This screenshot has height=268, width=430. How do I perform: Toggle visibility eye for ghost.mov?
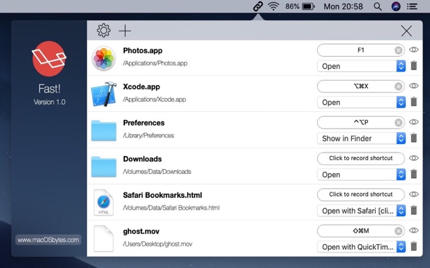point(413,230)
